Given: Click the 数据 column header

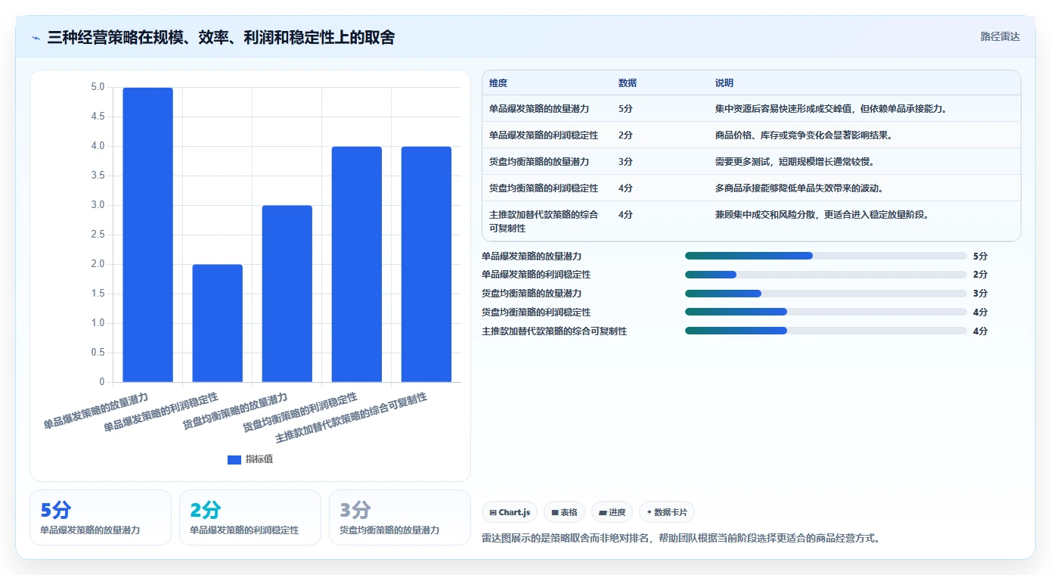Looking at the screenshot, I should pos(628,83).
